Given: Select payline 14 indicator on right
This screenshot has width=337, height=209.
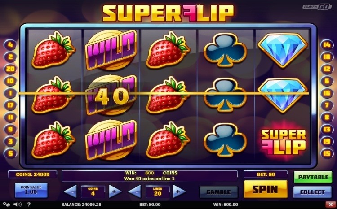Looking at the screenshot, I should (327, 45).
